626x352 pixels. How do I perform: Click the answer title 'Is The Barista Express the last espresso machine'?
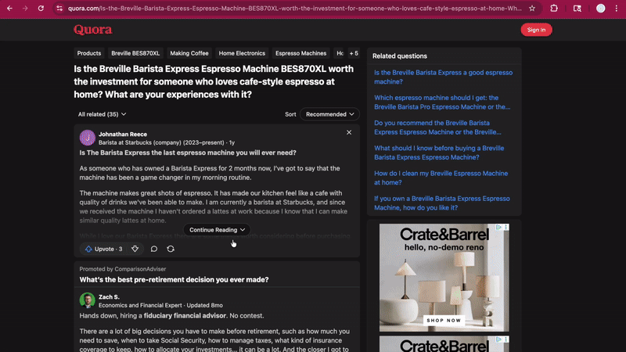pos(188,153)
